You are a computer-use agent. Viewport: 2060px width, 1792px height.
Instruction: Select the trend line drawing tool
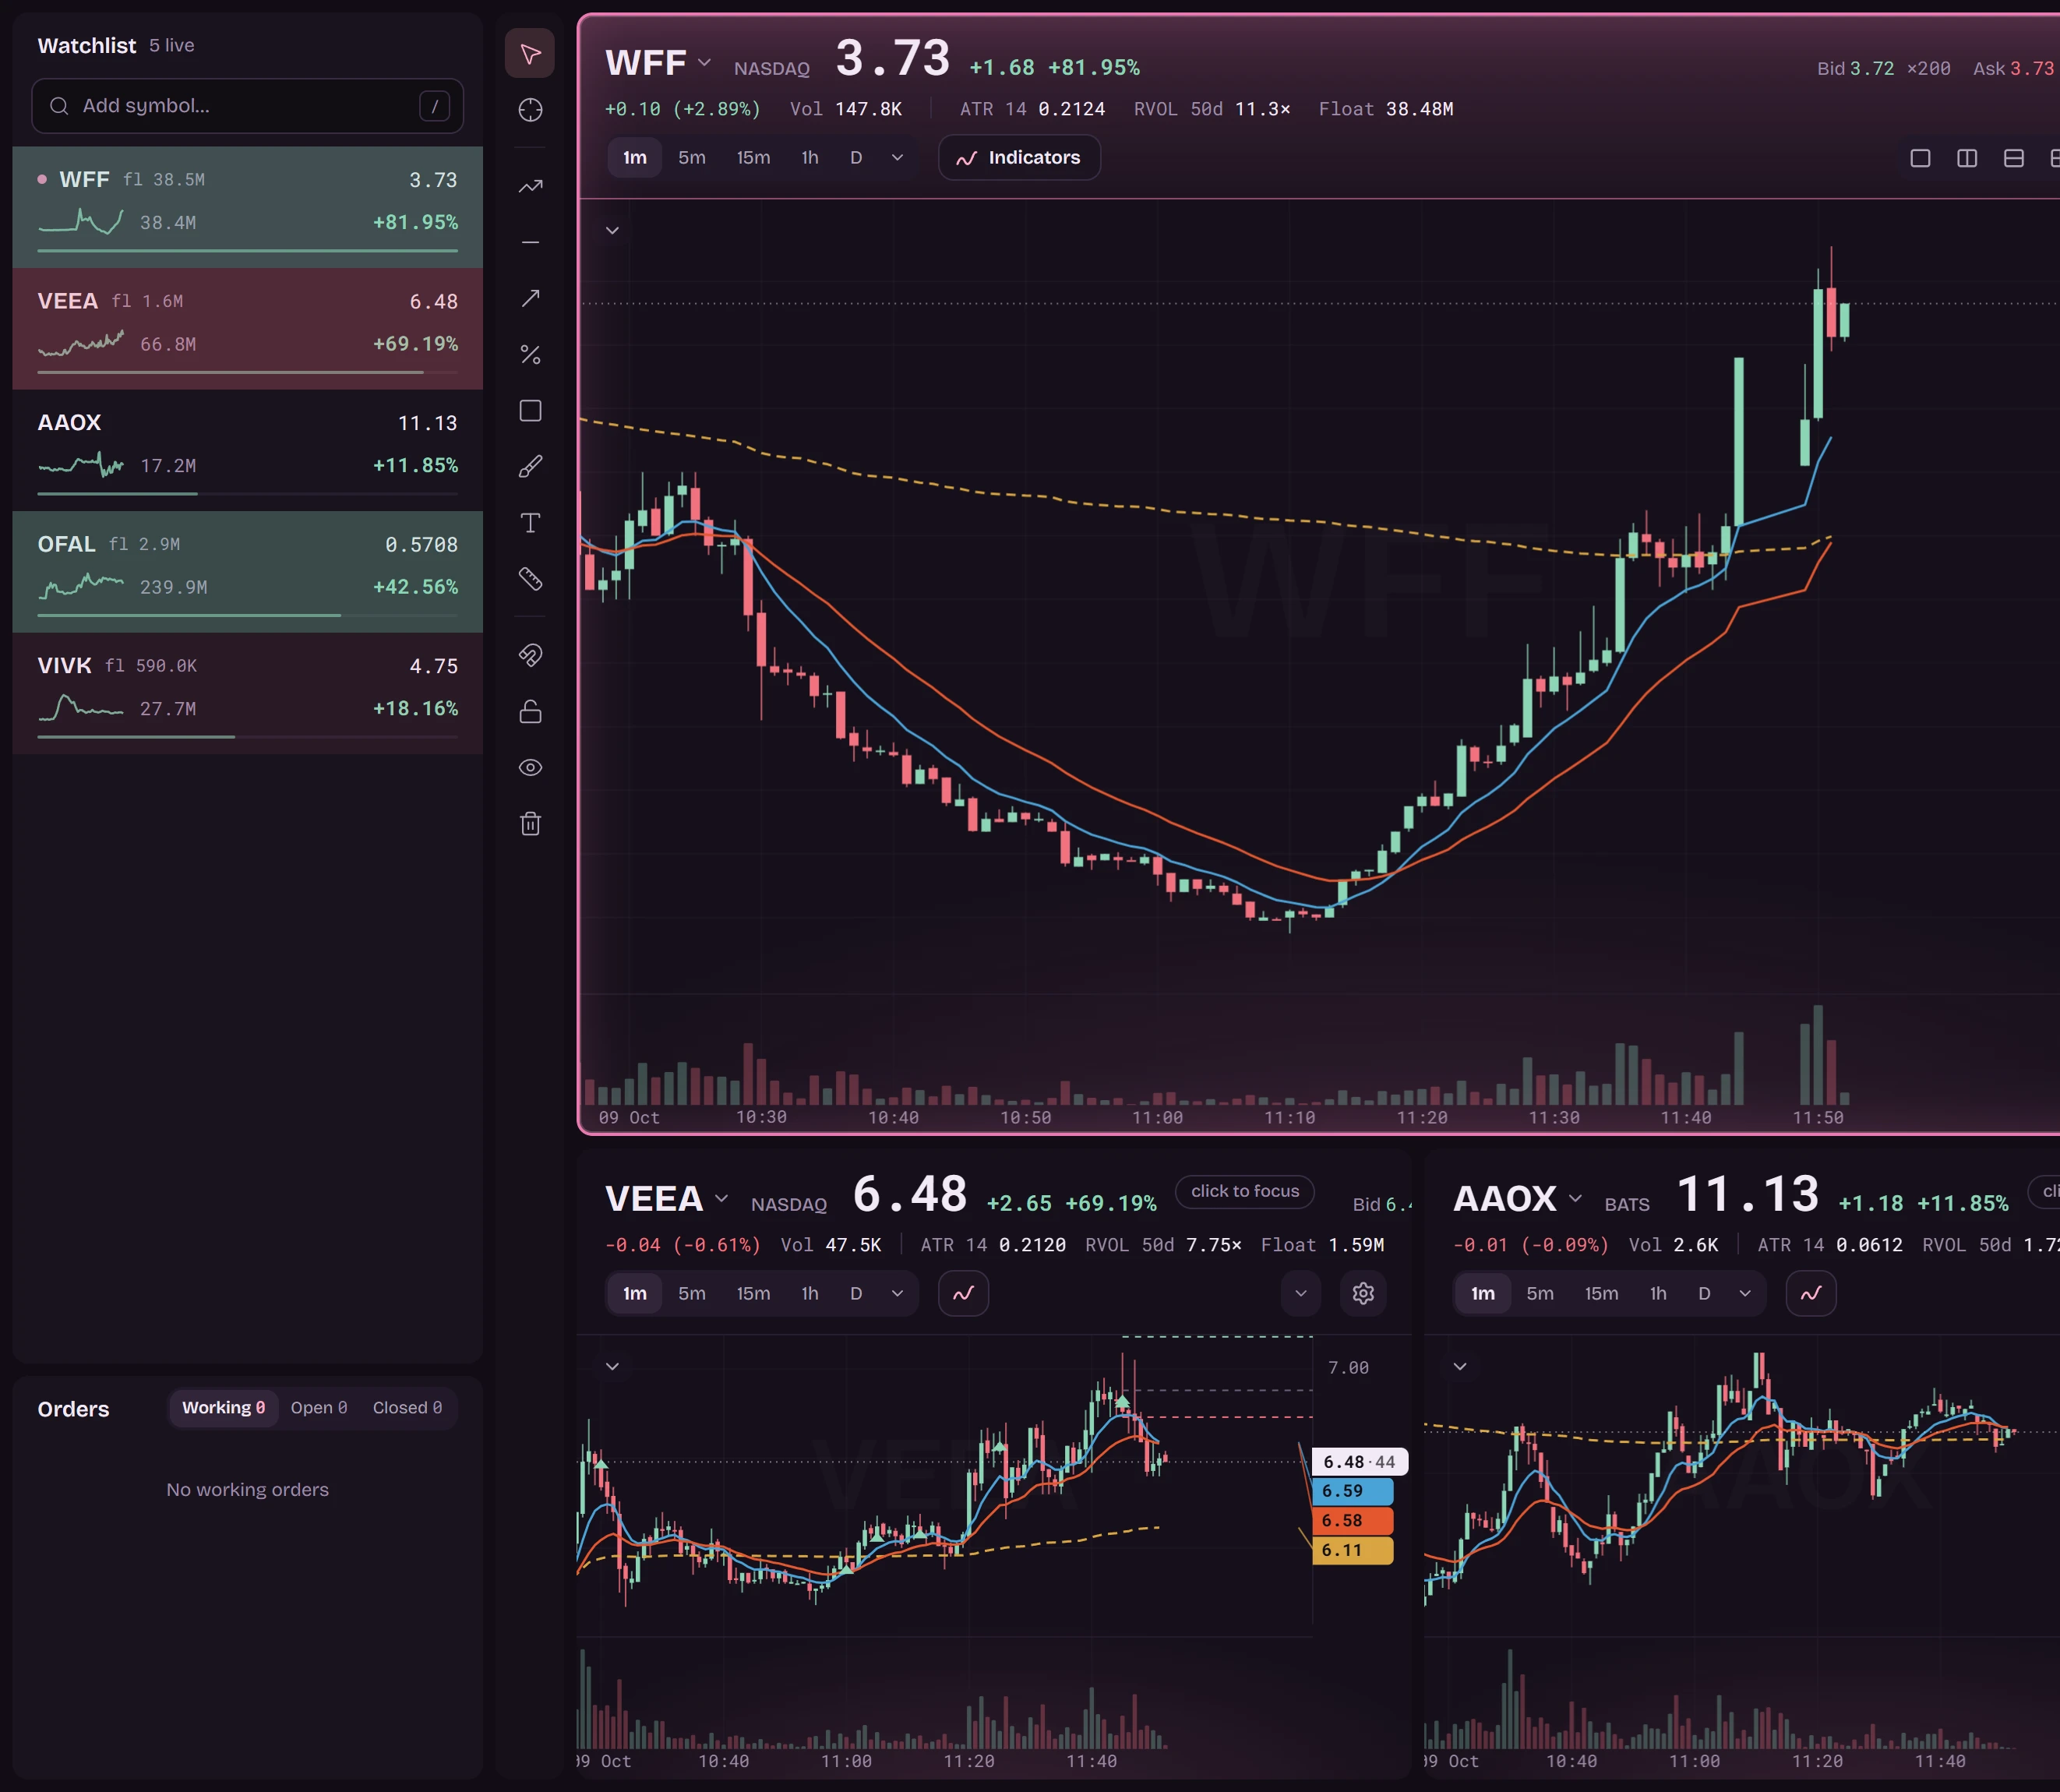point(530,186)
